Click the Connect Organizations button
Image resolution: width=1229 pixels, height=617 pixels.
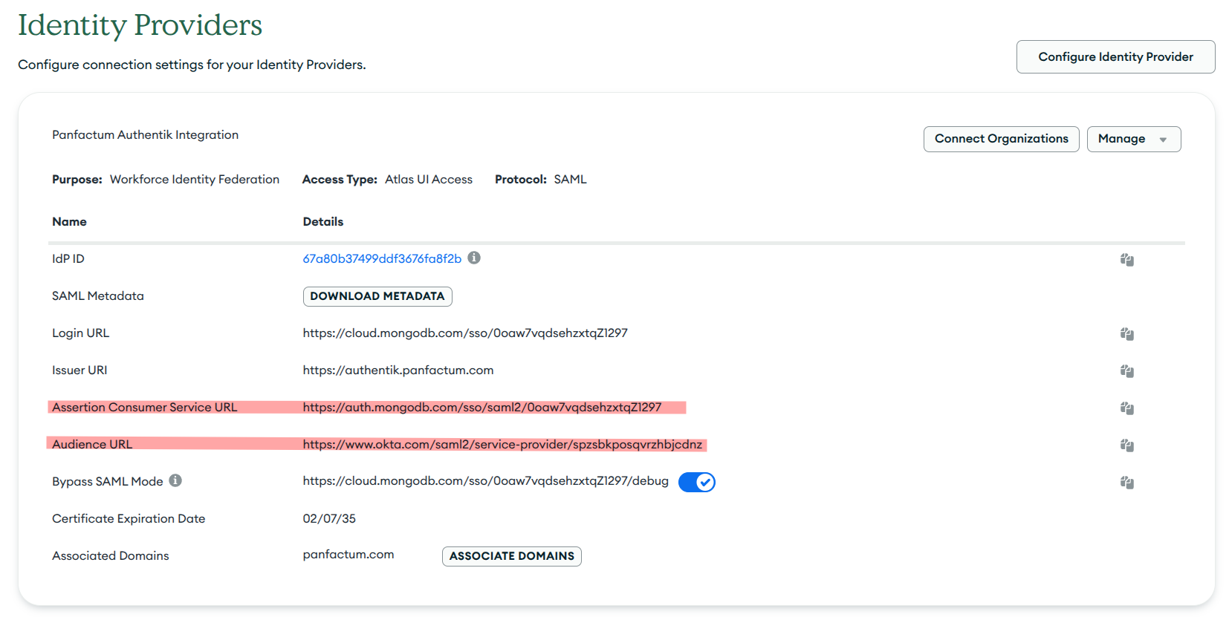(1001, 139)
